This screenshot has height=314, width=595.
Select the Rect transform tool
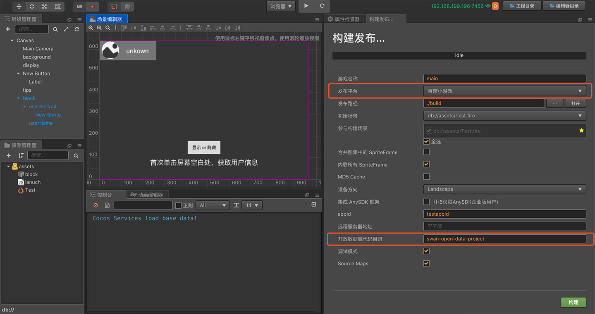tap(57, 7)
